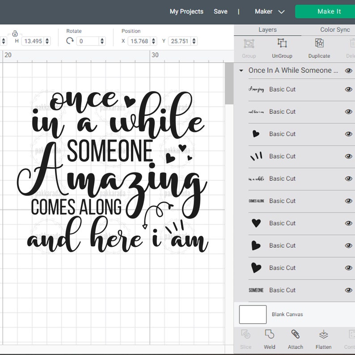This screenshot has height=355, width=355.
Task: Click Basic Cut label of SOMEONE layer
Action: click(282, 290)
